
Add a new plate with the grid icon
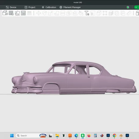click(11, 13)
